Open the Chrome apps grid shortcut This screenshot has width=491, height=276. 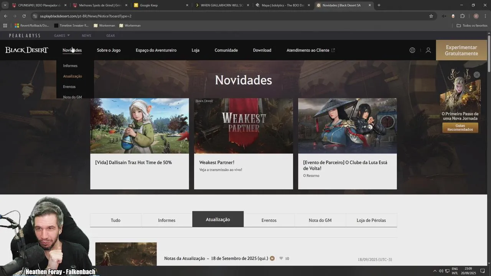coord(5,25)
